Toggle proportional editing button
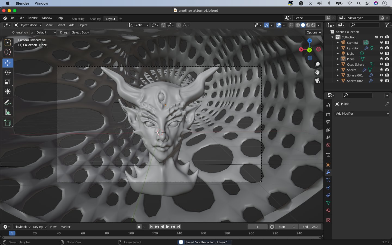Image resolution: width=392 pixels, height=245 pixels. [x=179, y=25]
